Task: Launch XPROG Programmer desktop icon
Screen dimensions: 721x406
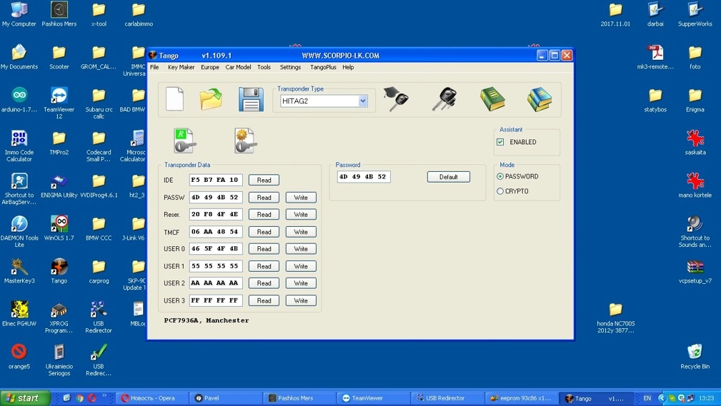Action: coord(59,317)
